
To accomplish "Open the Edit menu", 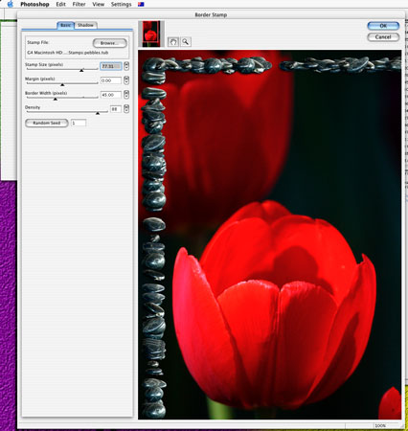I will 60,5.
